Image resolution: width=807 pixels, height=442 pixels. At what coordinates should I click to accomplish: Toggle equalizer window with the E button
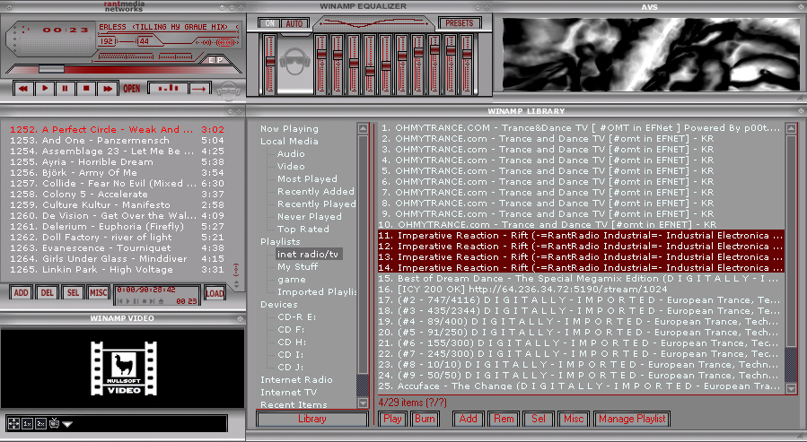[211, 60]
